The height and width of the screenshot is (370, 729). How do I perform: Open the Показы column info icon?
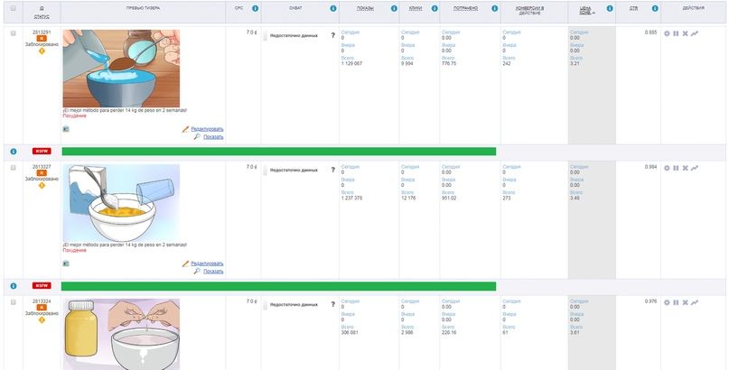coord(394,8)
